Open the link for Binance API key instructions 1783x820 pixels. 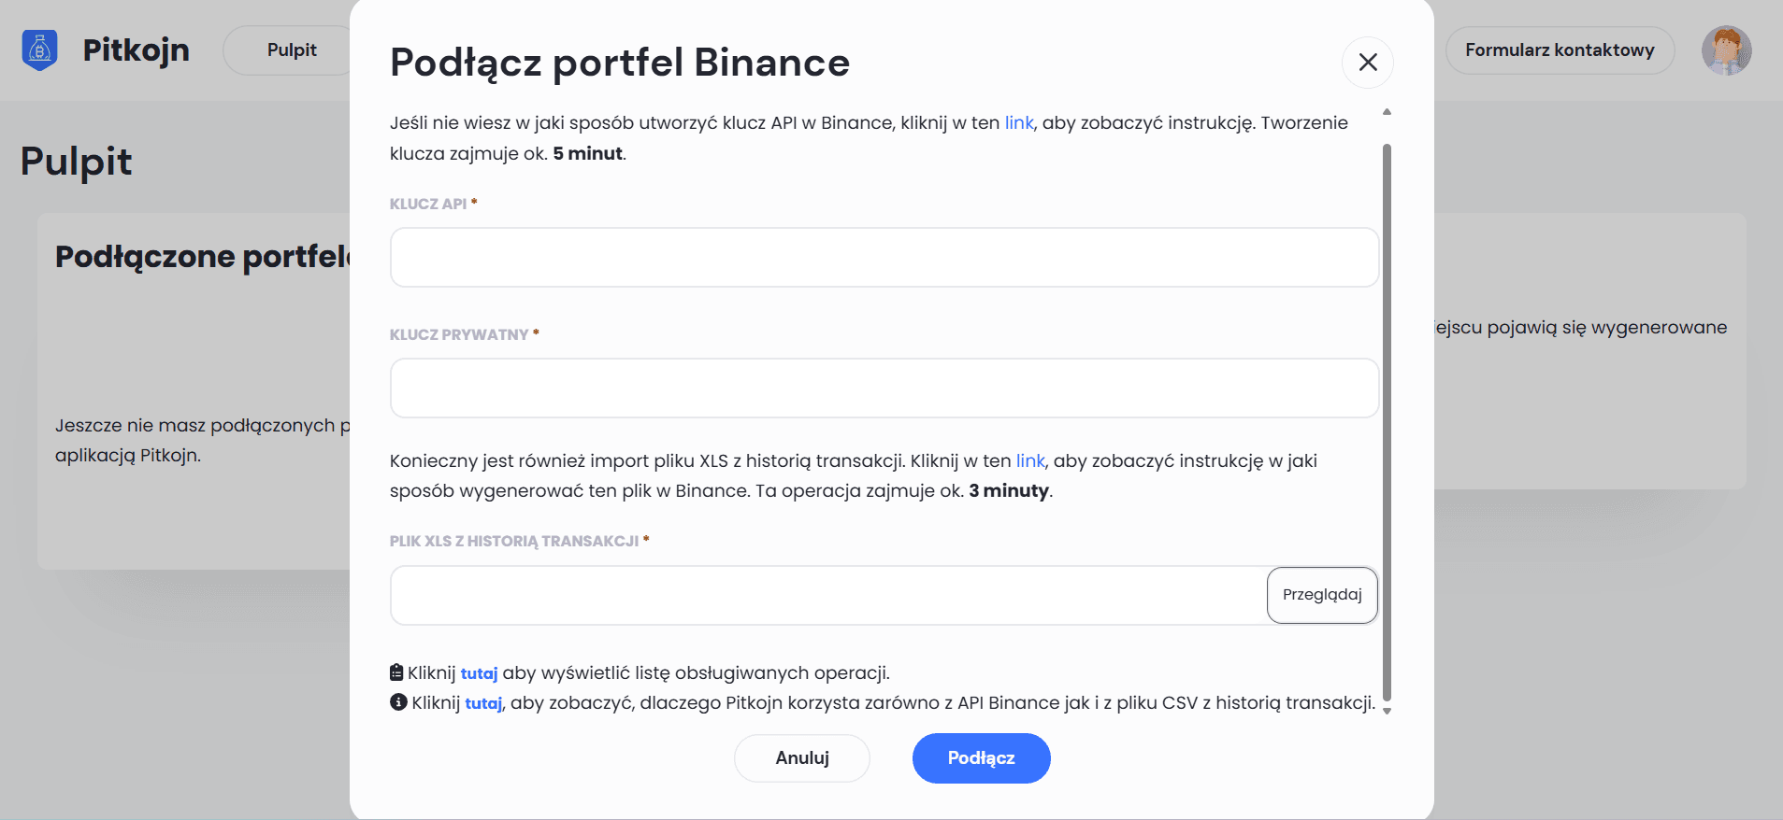pyautogui.click(x=1018, y=122)
